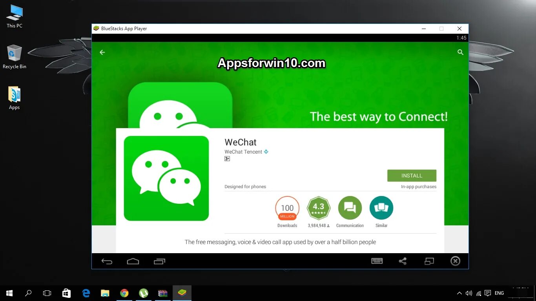Open the Windows Start menu
536x301 pixels.
pyautogui.click(x=9, y=293)
